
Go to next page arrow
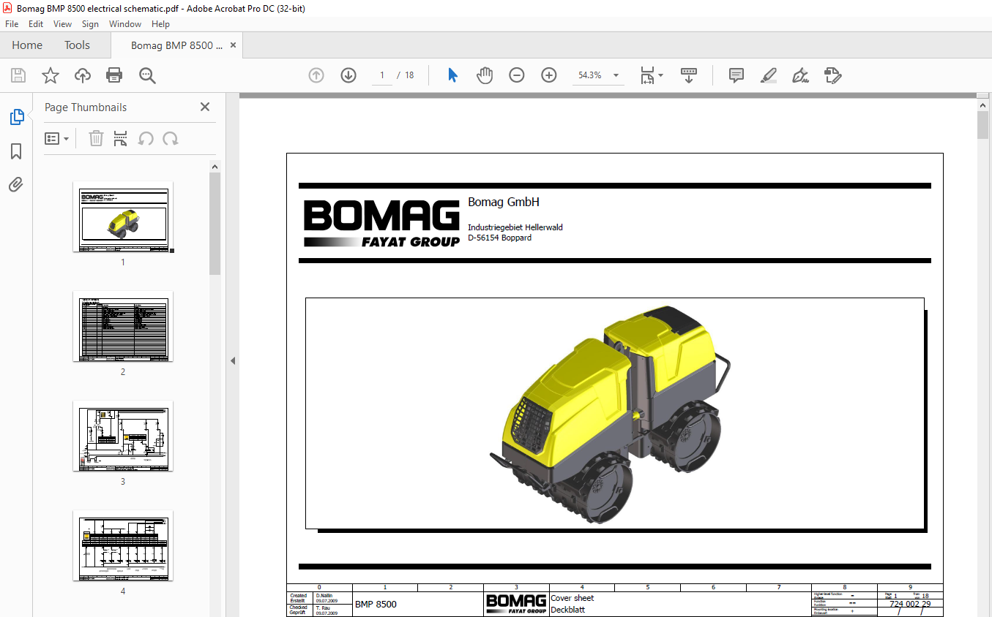(348, 75)
